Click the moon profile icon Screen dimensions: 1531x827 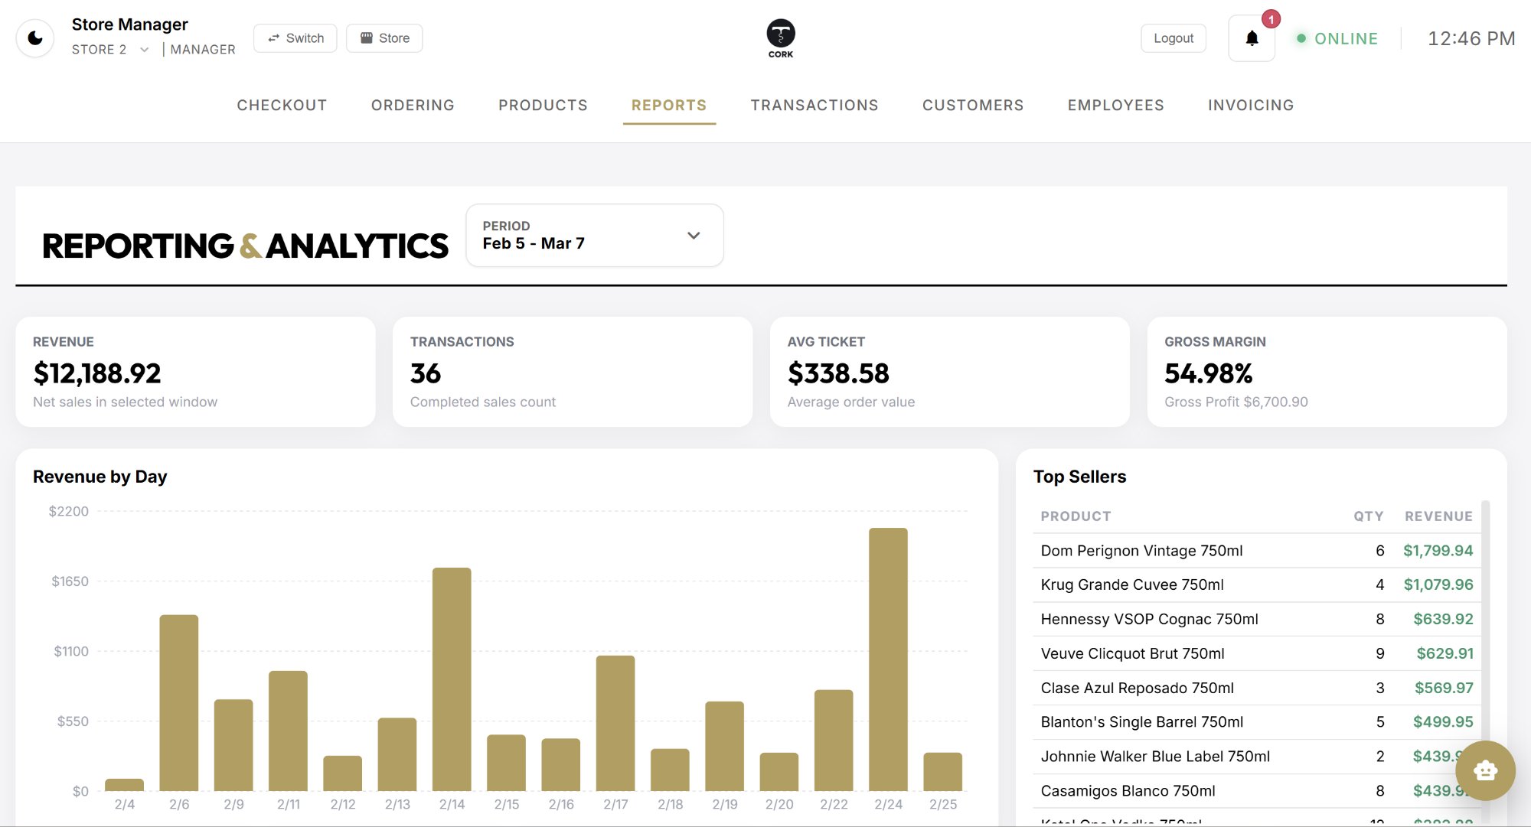(x=35, y=37)
